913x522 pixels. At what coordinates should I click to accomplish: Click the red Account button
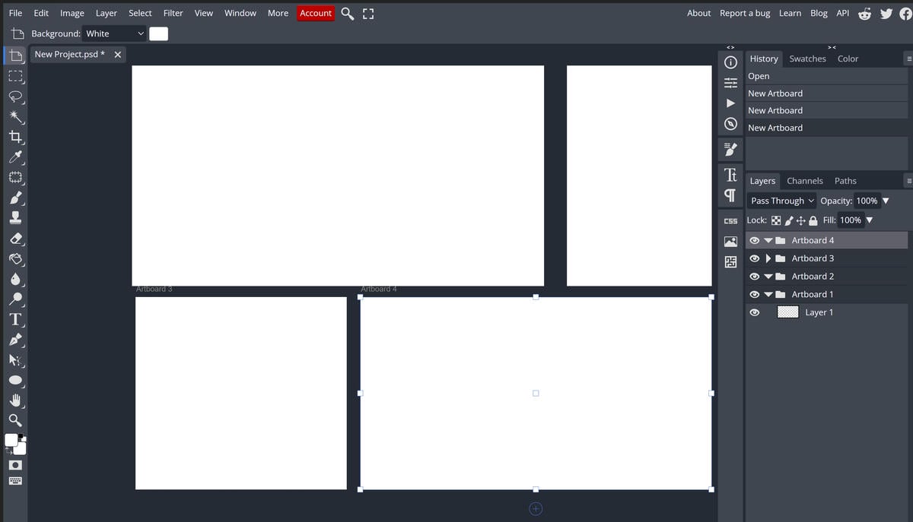(316, 13)
